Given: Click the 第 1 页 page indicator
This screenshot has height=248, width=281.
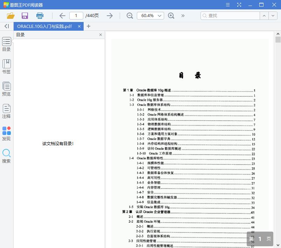Looking at the screenshot, I should [260, 239].
